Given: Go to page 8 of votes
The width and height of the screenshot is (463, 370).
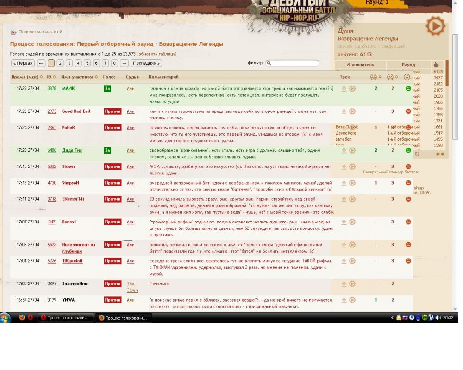Looking at the screenshot, I should 114,63.
